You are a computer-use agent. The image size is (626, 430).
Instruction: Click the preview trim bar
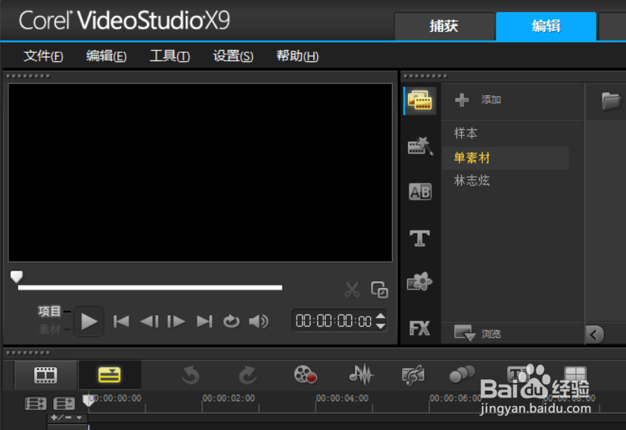pos(150,287)
